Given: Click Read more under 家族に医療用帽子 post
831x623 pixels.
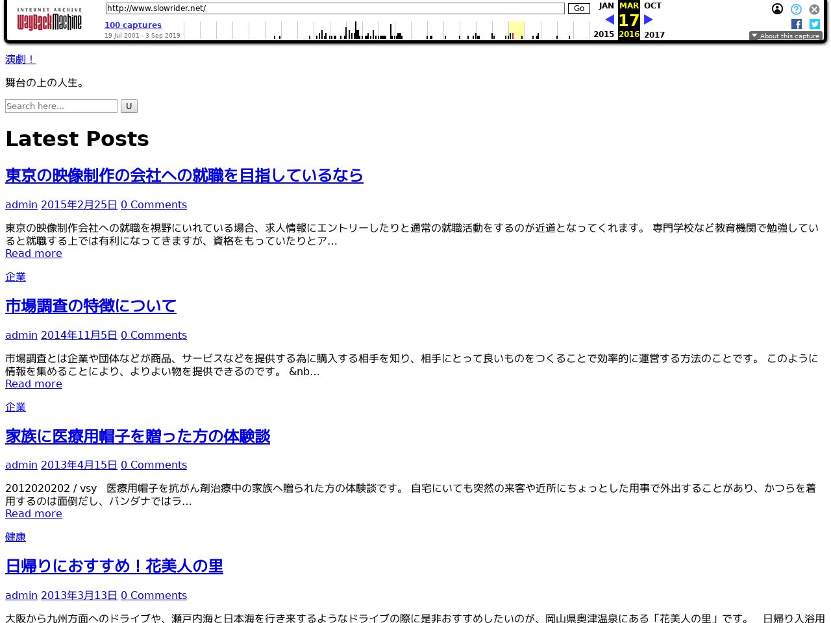Looking at the screenshot, I should tap(34, 513).
